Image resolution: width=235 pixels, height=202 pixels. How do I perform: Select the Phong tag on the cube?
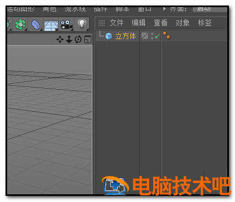pos(167,35)
